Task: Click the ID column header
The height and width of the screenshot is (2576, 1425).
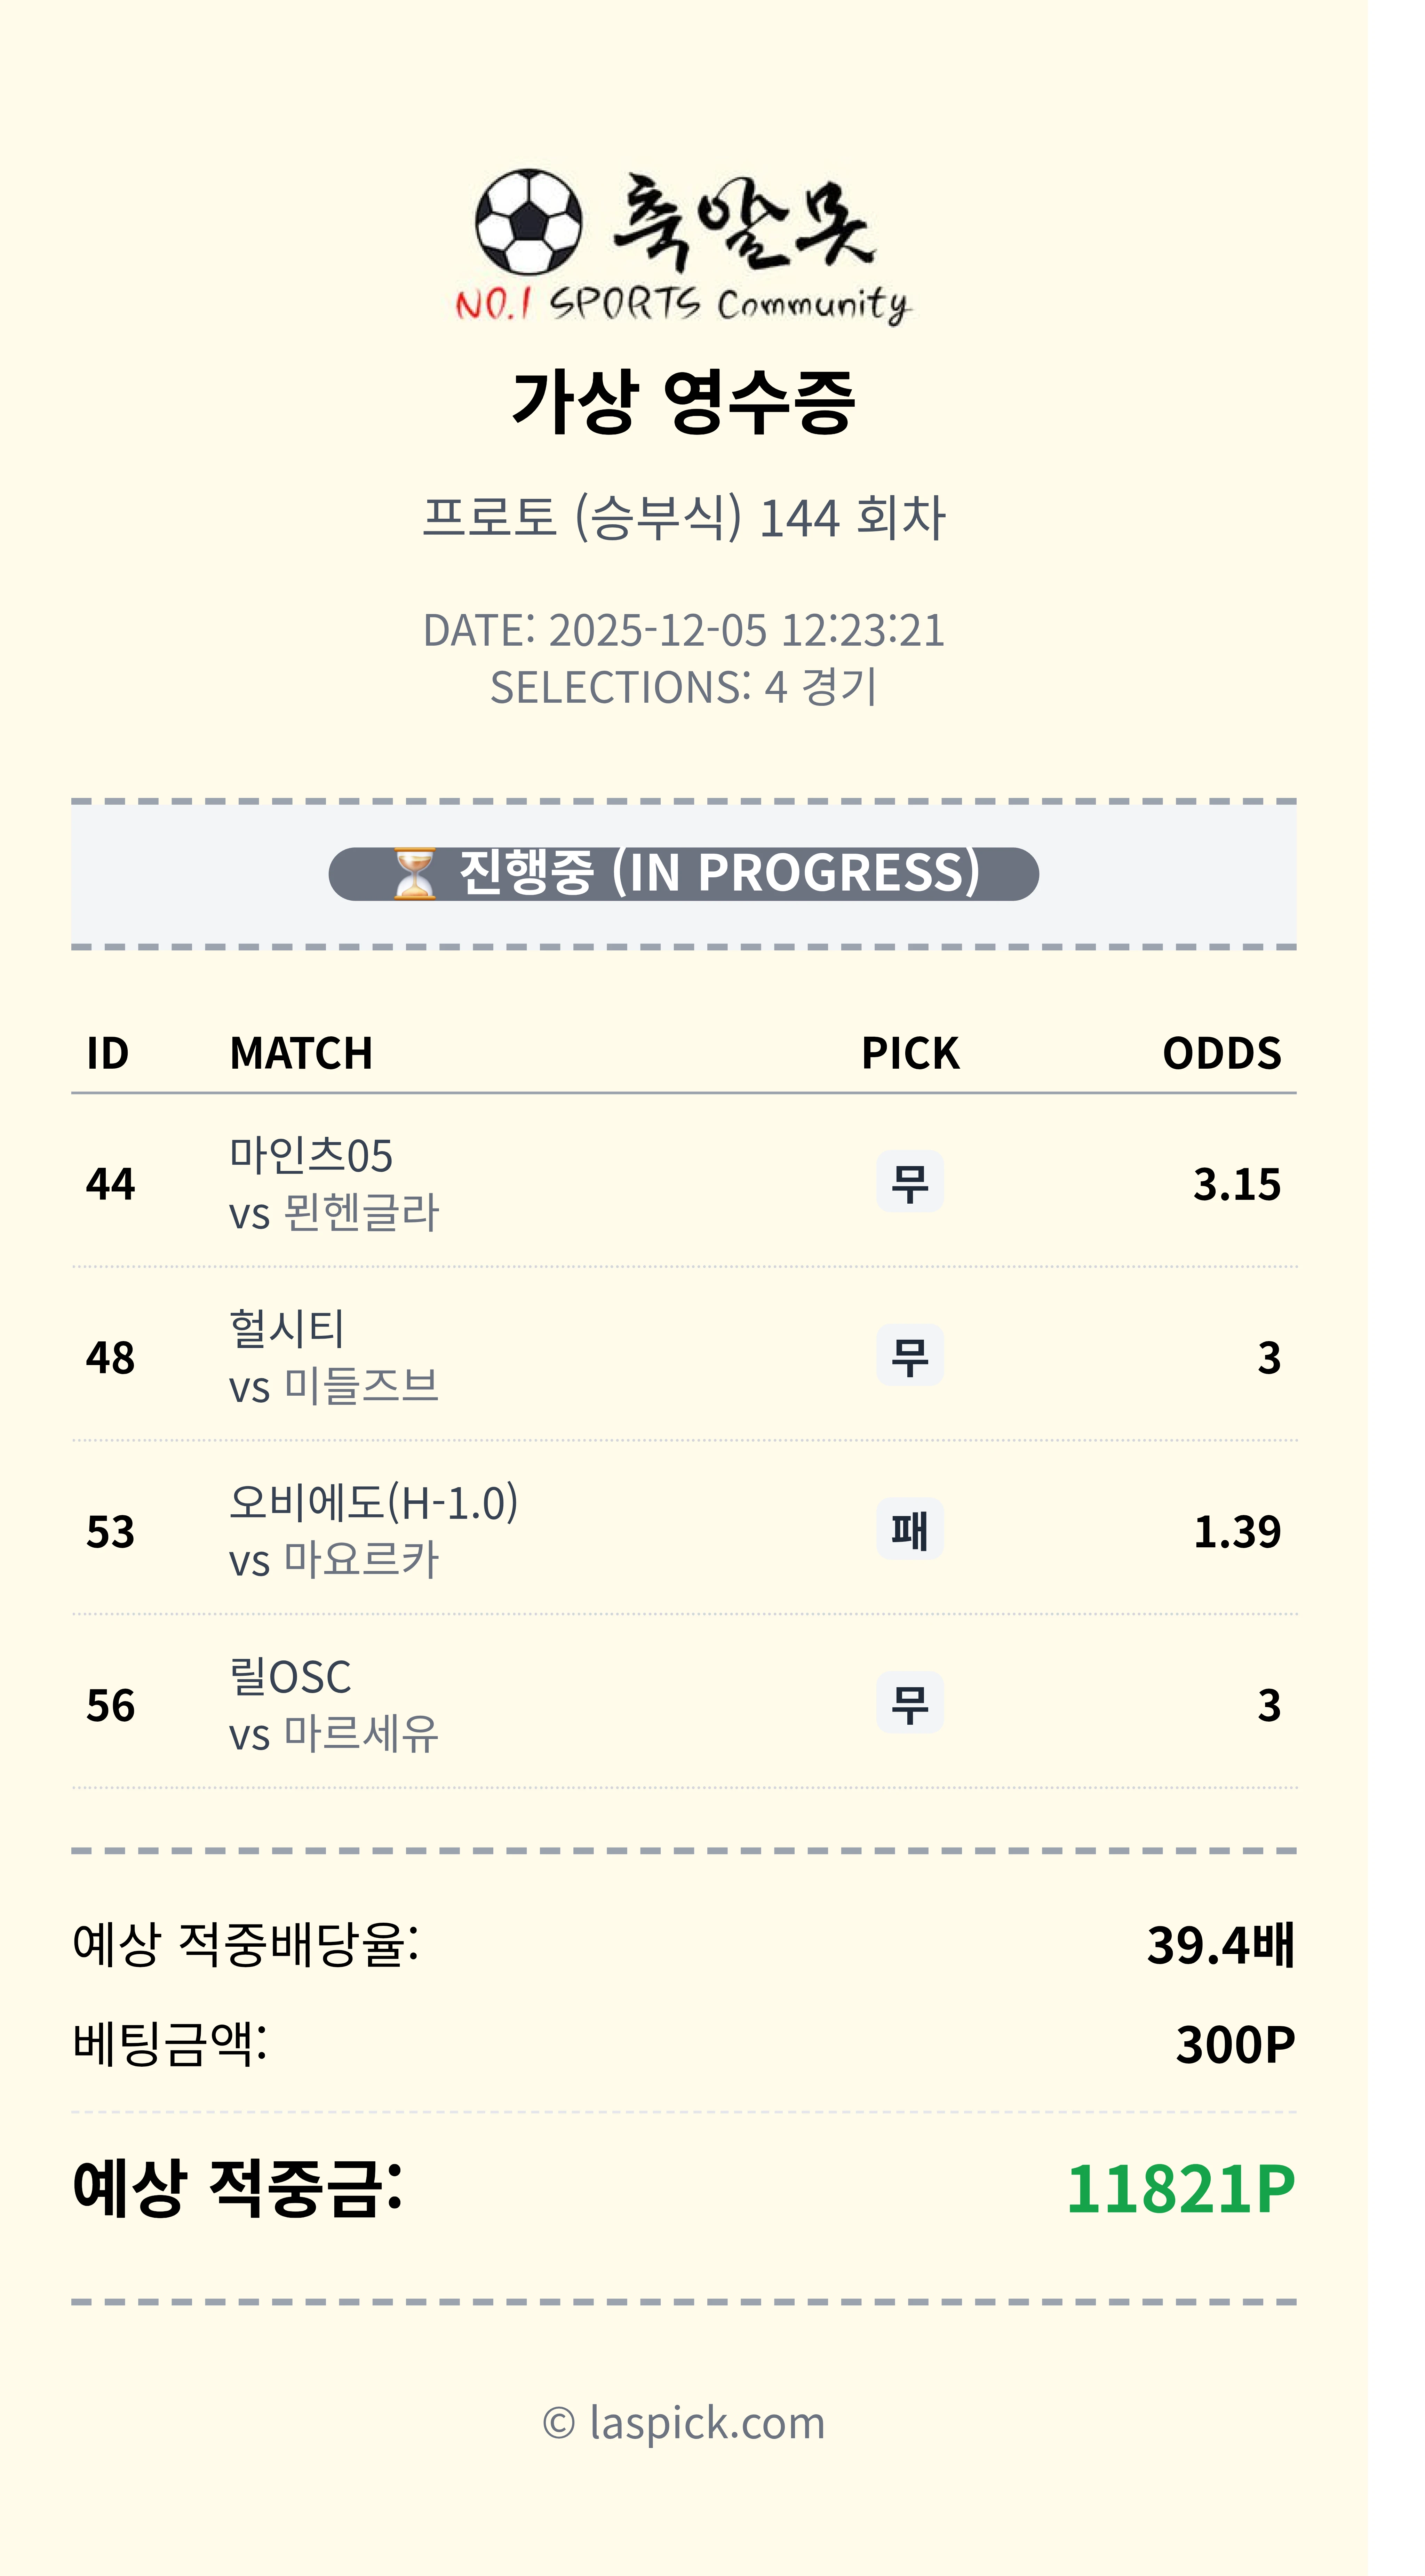Action: click(x=108, y=1053)
